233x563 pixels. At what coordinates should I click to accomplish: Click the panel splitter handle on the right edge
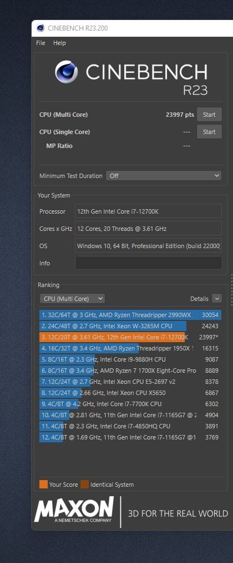click(x=231, y=290)
